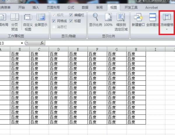Click the Ruler (标尺) checkbox
Image resolution: width=175 pixels, height=135 pixels.
tap(54, 15)
